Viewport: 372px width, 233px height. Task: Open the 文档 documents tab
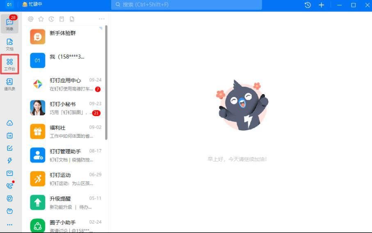9,44
